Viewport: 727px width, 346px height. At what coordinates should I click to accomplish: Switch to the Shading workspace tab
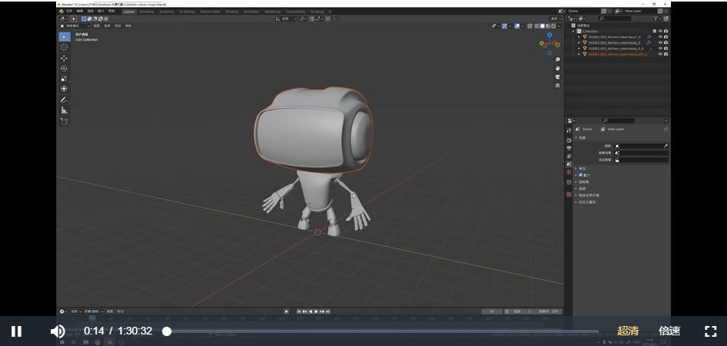(x=232, y=12)
